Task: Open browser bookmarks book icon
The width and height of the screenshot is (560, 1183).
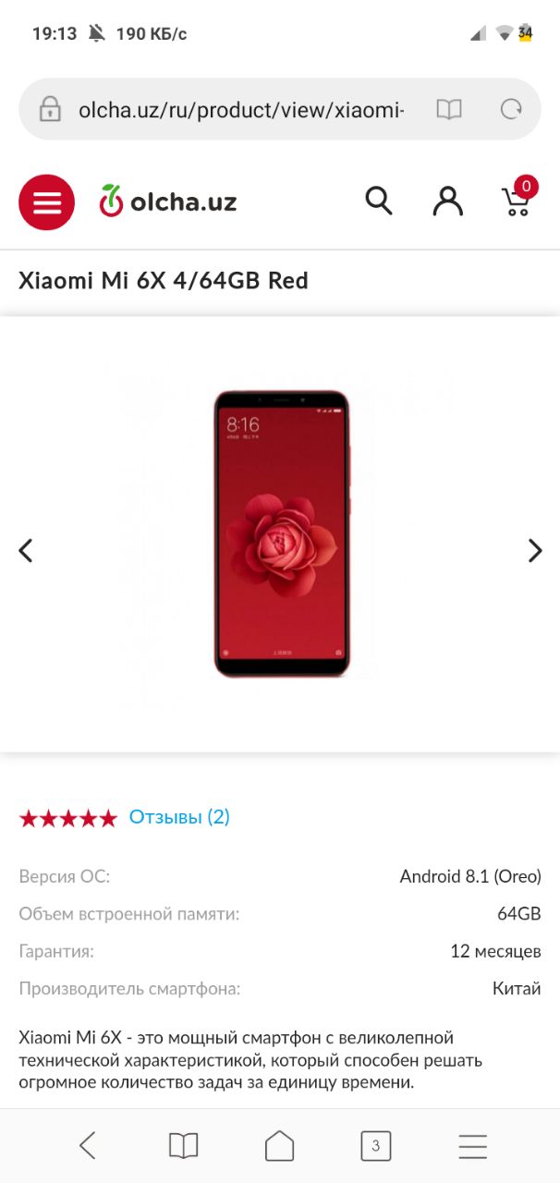Action: 184,1146
